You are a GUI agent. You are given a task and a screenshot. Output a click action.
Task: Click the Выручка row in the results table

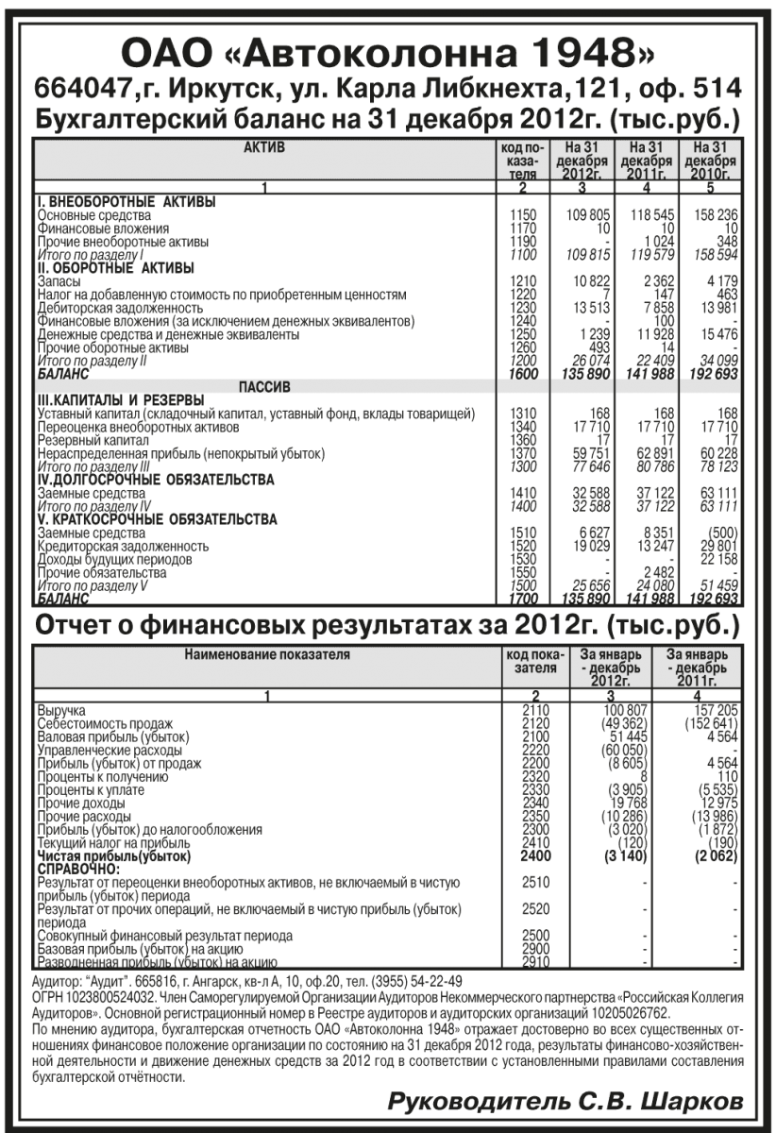click(x=61, y=709)
